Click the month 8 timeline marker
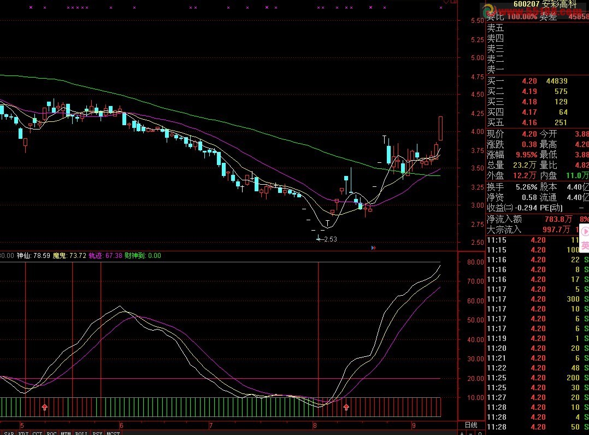589x435 pixels. [x=315, y=426]
